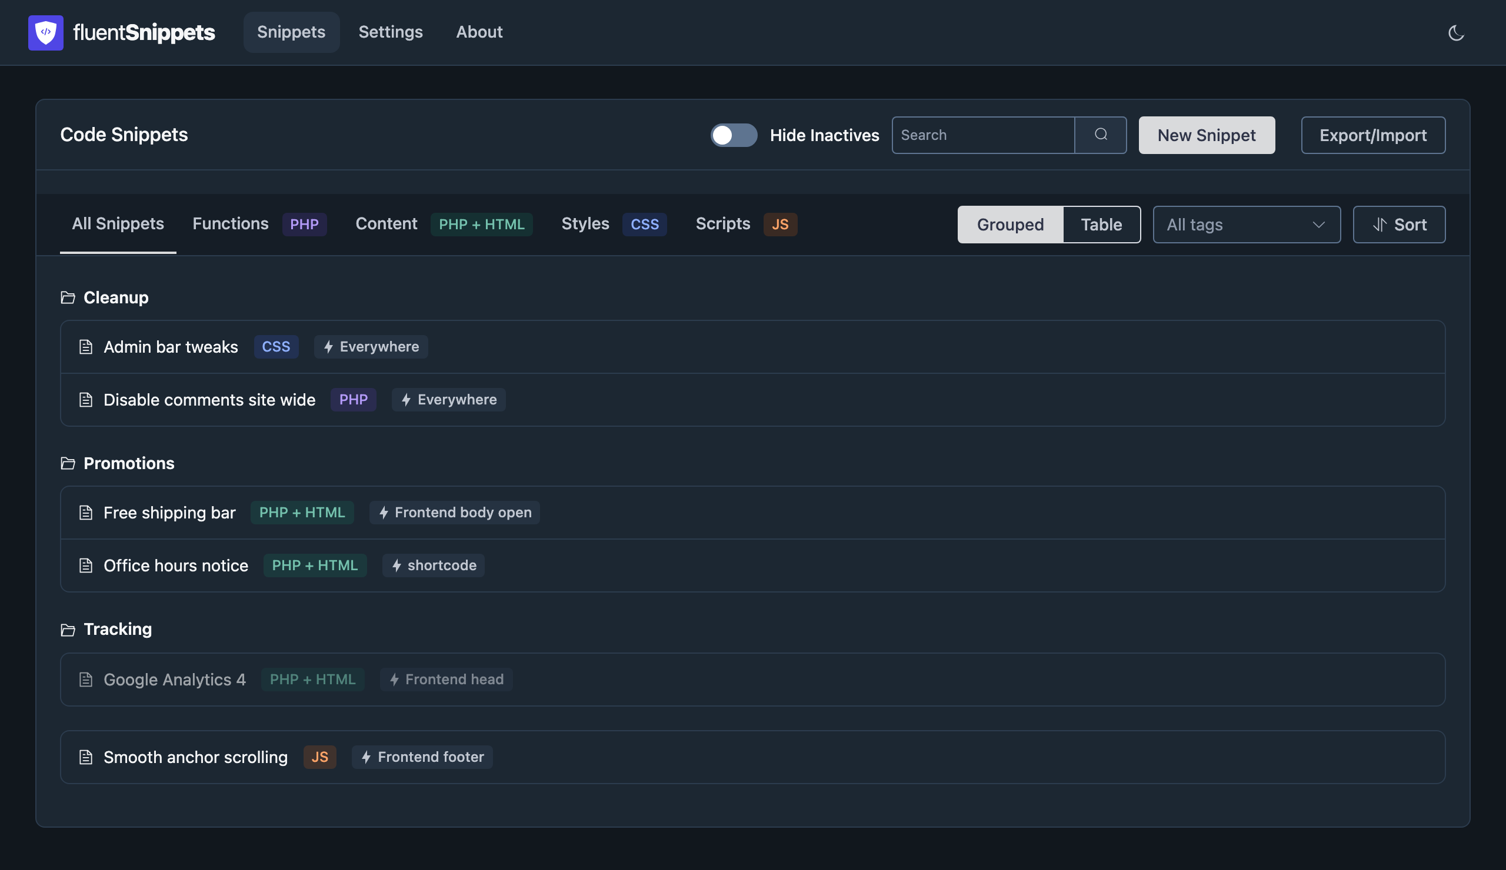
Task: Open the Smooth anchor scrolling snippet
Action: click(x=752, y=757)
